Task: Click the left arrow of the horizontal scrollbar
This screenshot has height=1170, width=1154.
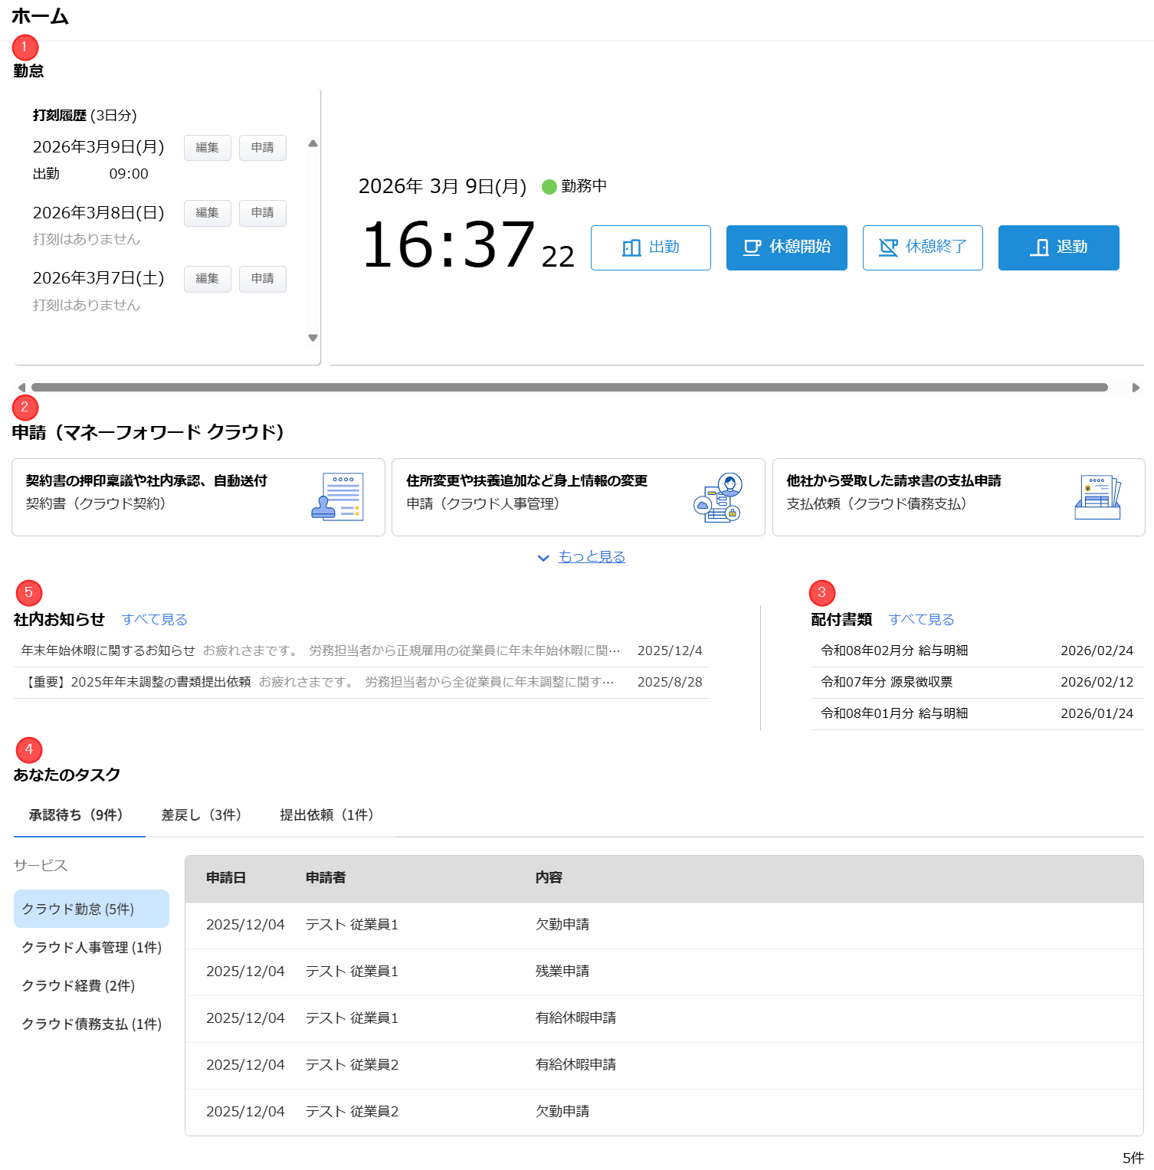Action: [21, 388]
